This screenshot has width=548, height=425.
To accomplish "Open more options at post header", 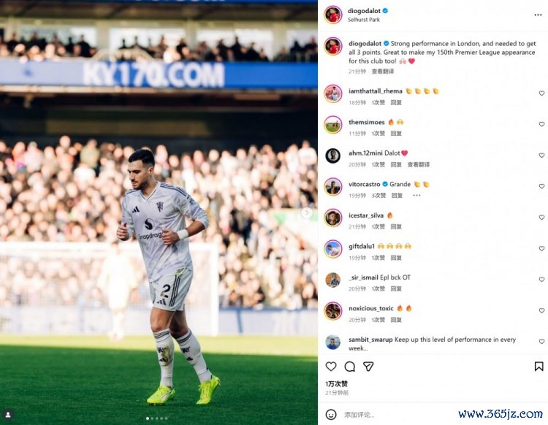I will (x=538, y=15).
